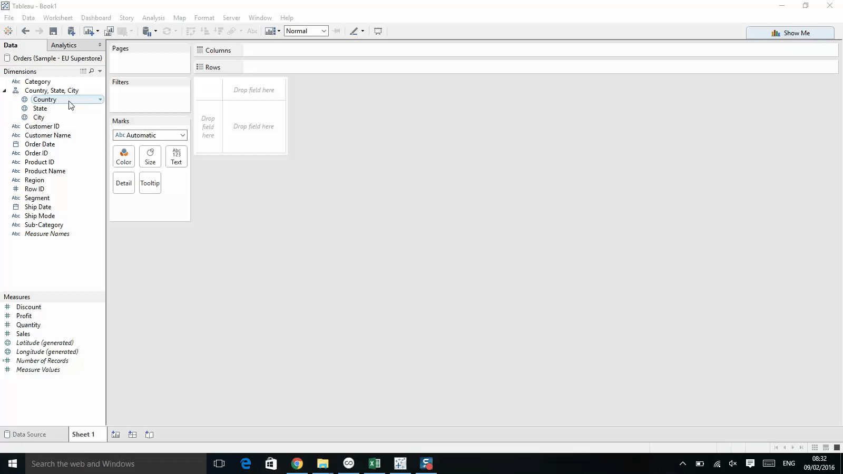Select the Orders (Sample - EU Superstore) data source
The height and width of the screenshot is (474, 843).
(x=53, y=58)
